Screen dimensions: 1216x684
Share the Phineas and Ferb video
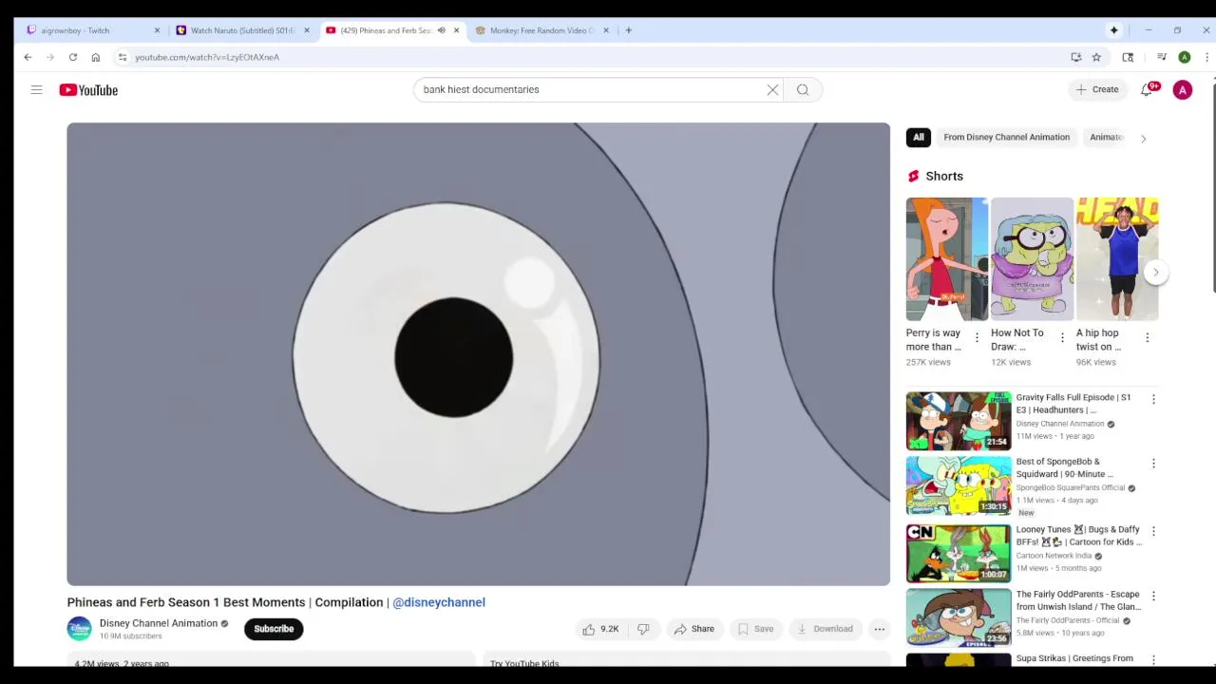click(693, 629)
